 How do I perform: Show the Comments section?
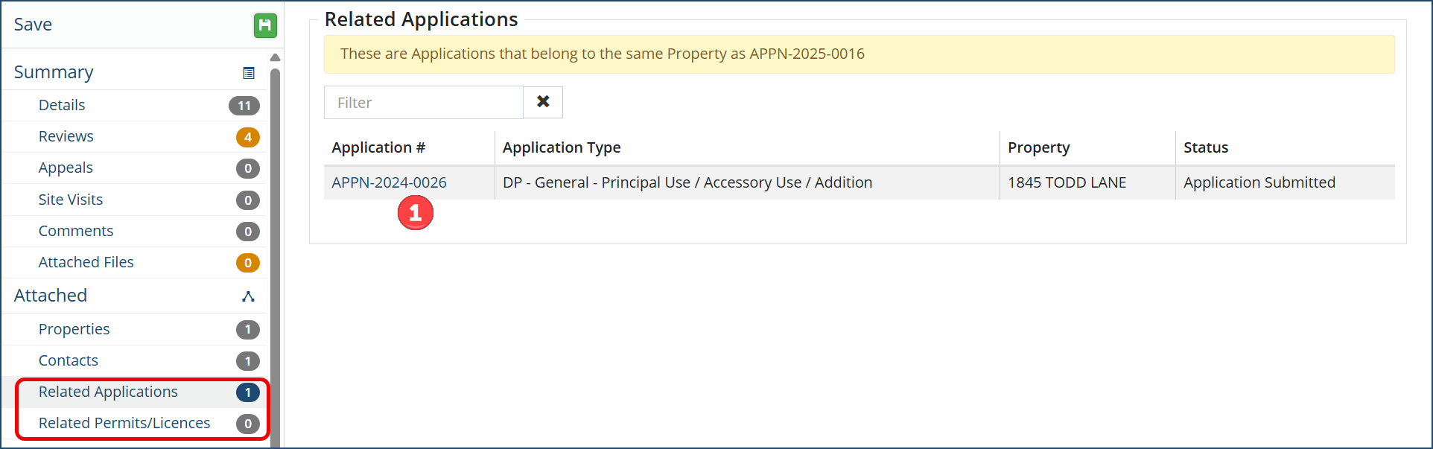(76, 231)
